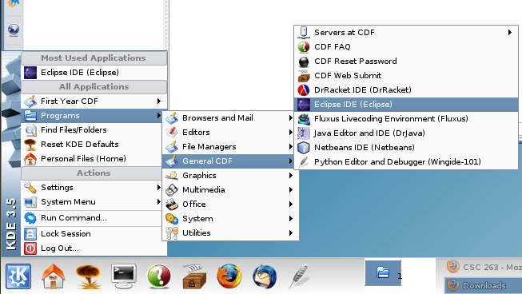Viewport: 522px width, 294px height.
Task: Click the Fluxus Livecoding icon
Action: pyautogui.click(x=304, y=119)
